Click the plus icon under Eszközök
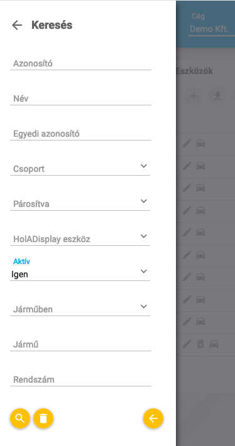The image size is (235, 446). coord(194,96)
